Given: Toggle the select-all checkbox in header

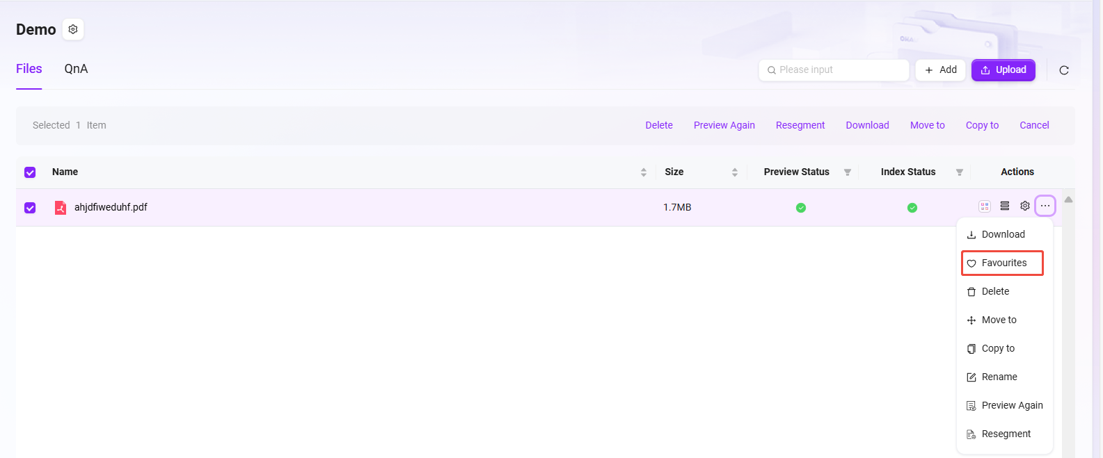Looking at the screenshot, I should [30, 172].
